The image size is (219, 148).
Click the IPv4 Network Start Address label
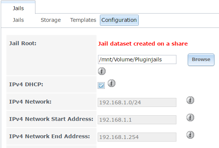51,119
